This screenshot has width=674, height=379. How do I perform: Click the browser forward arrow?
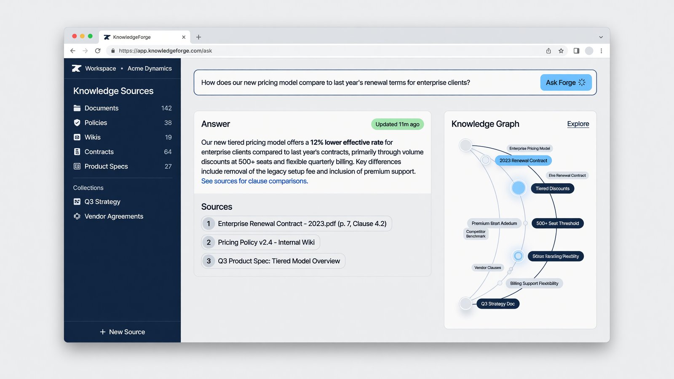pos(85,51)
